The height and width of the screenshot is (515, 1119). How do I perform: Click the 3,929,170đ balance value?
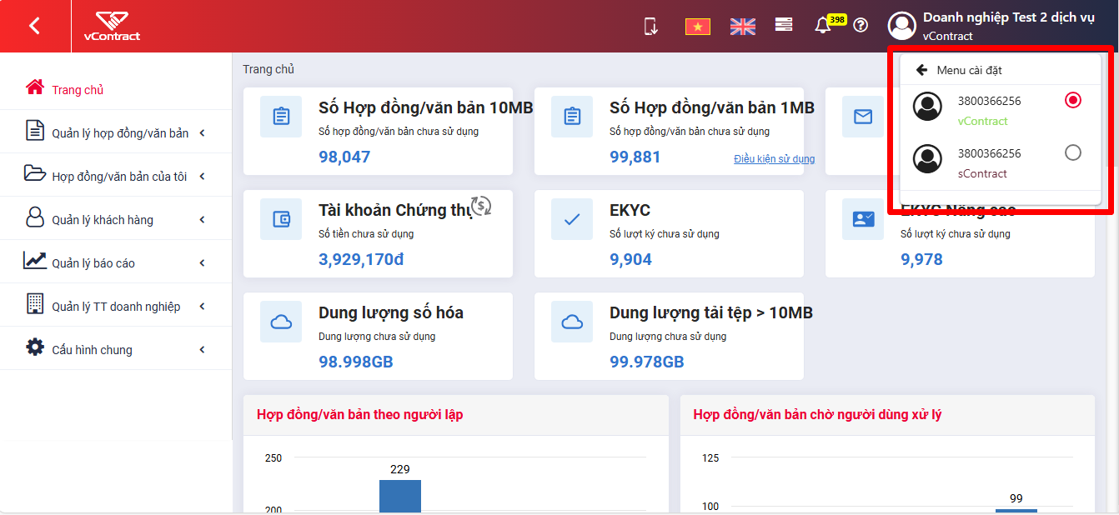coord(361,259)
